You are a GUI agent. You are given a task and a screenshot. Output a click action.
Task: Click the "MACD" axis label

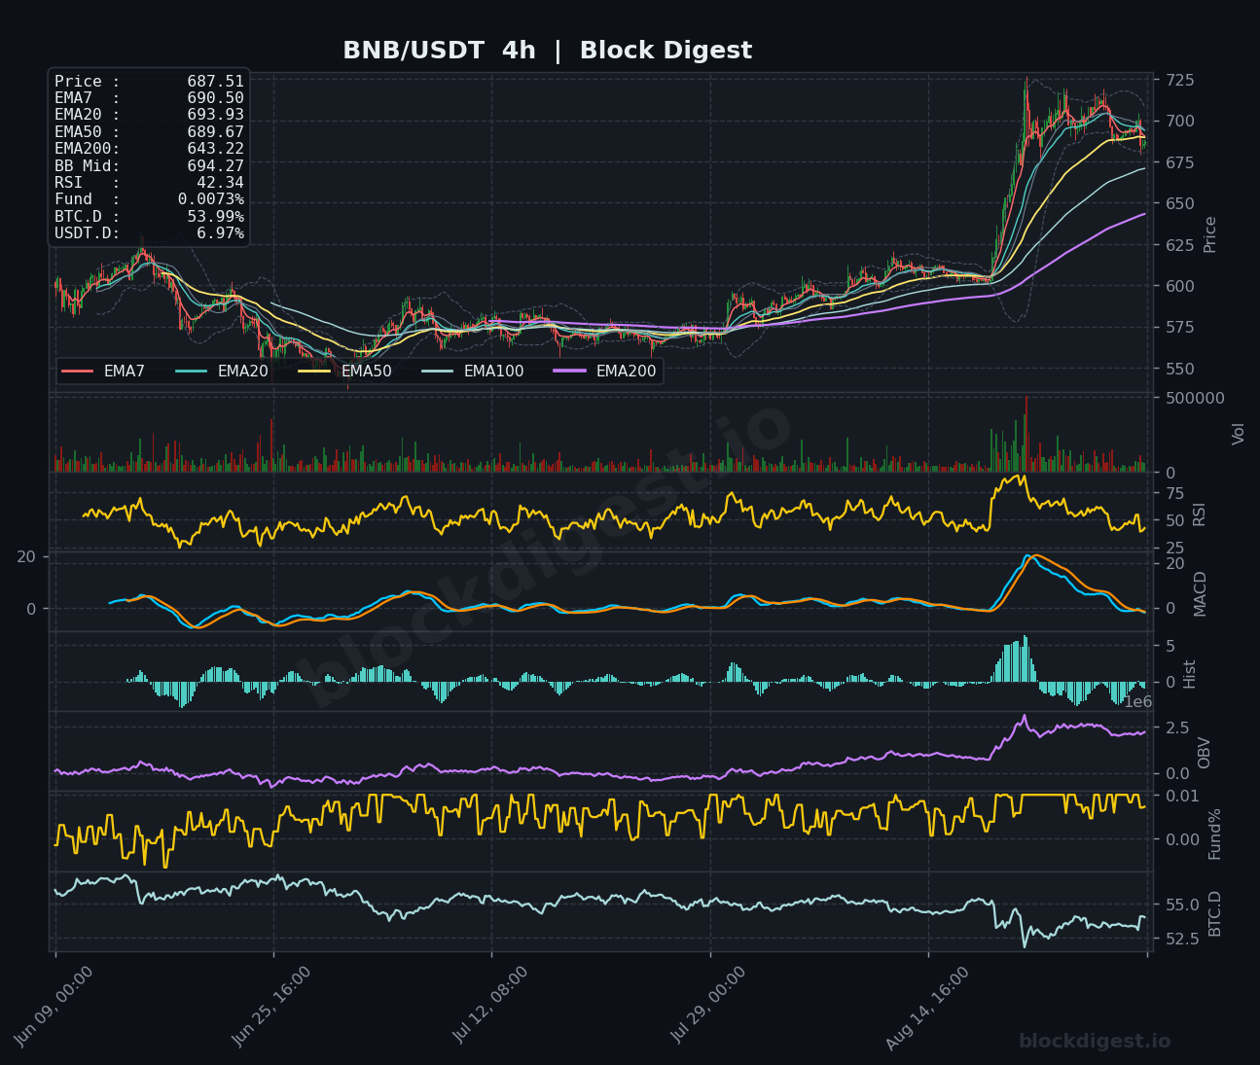pos(1200,593)
